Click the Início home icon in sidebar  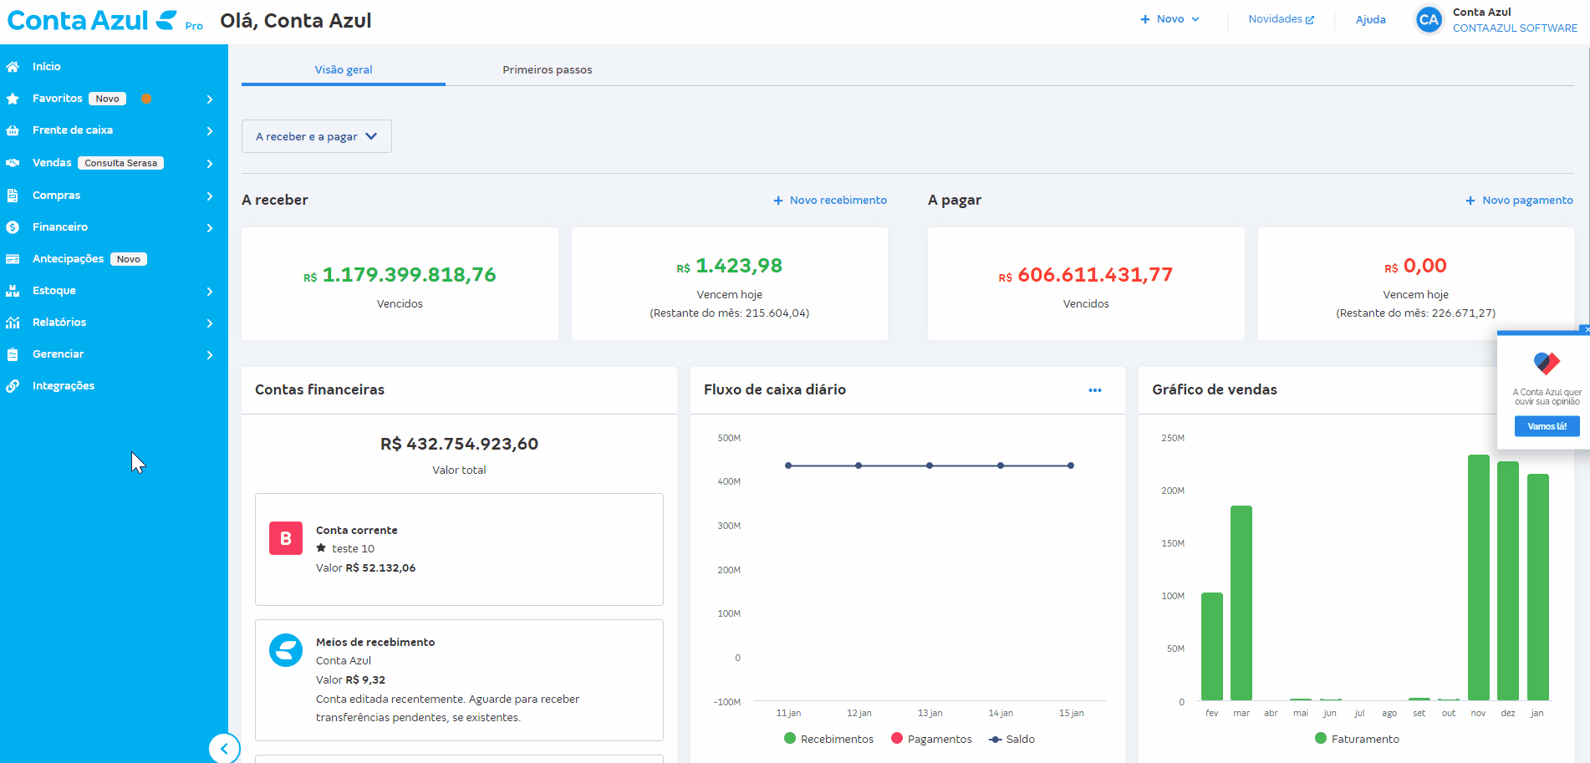tap(13, 67)
